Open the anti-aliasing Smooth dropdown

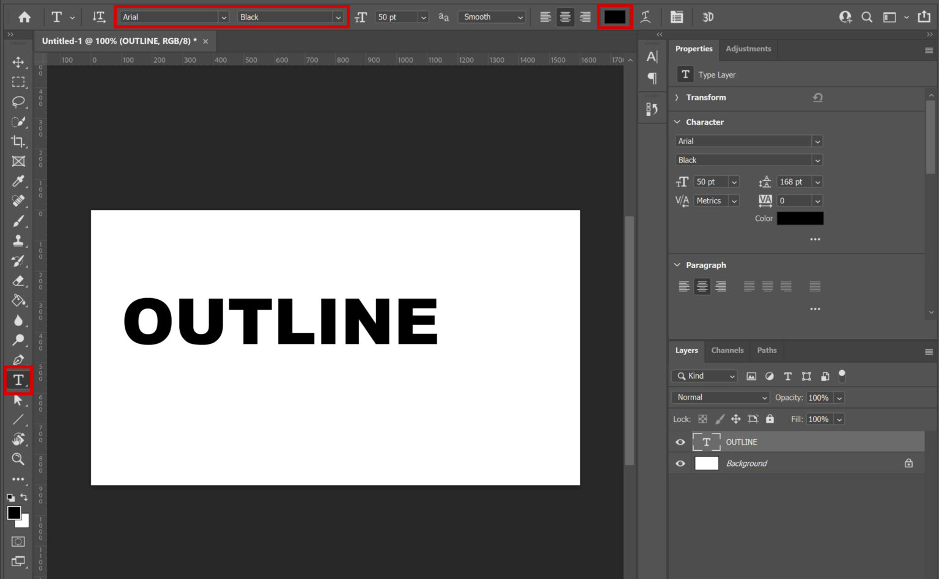[x=521, y=16]
